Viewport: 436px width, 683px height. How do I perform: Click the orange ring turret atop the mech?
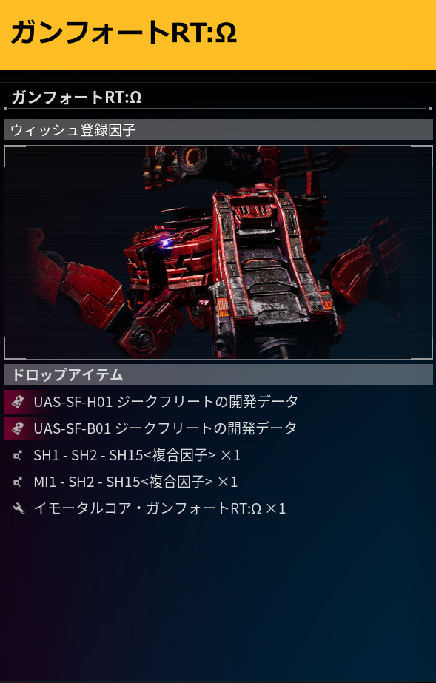pos(191,156)
